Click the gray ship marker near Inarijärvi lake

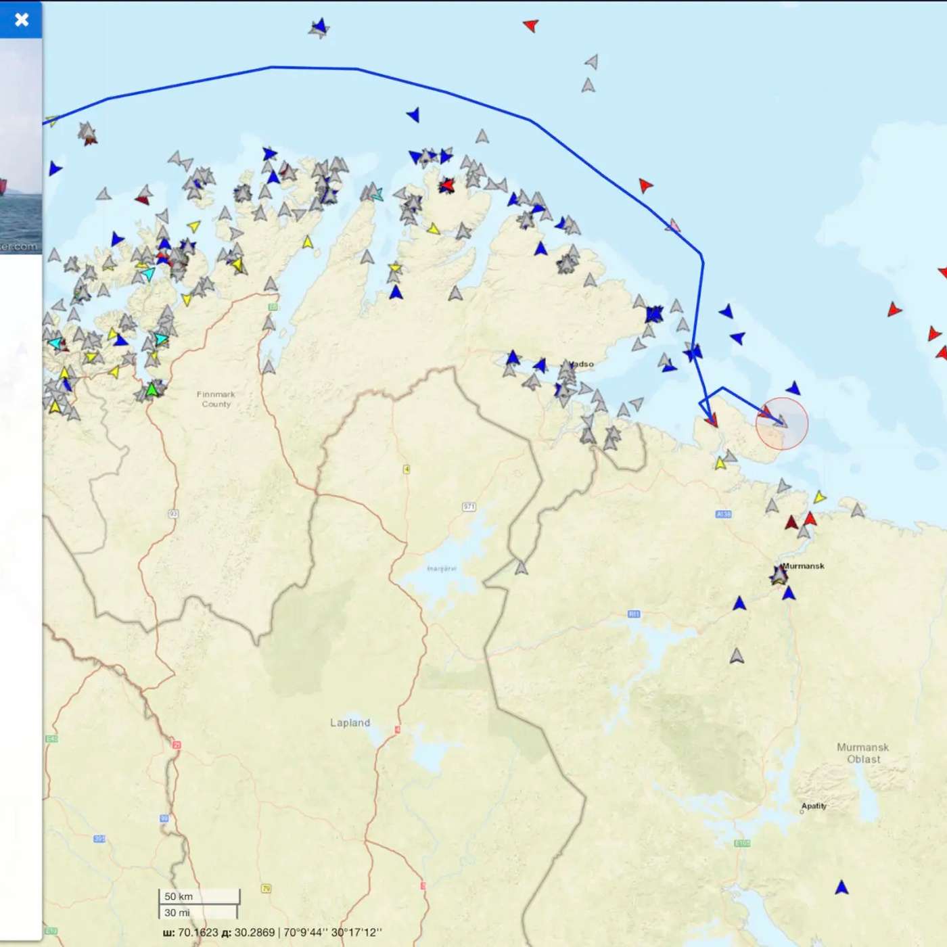[x=521, y=568]
